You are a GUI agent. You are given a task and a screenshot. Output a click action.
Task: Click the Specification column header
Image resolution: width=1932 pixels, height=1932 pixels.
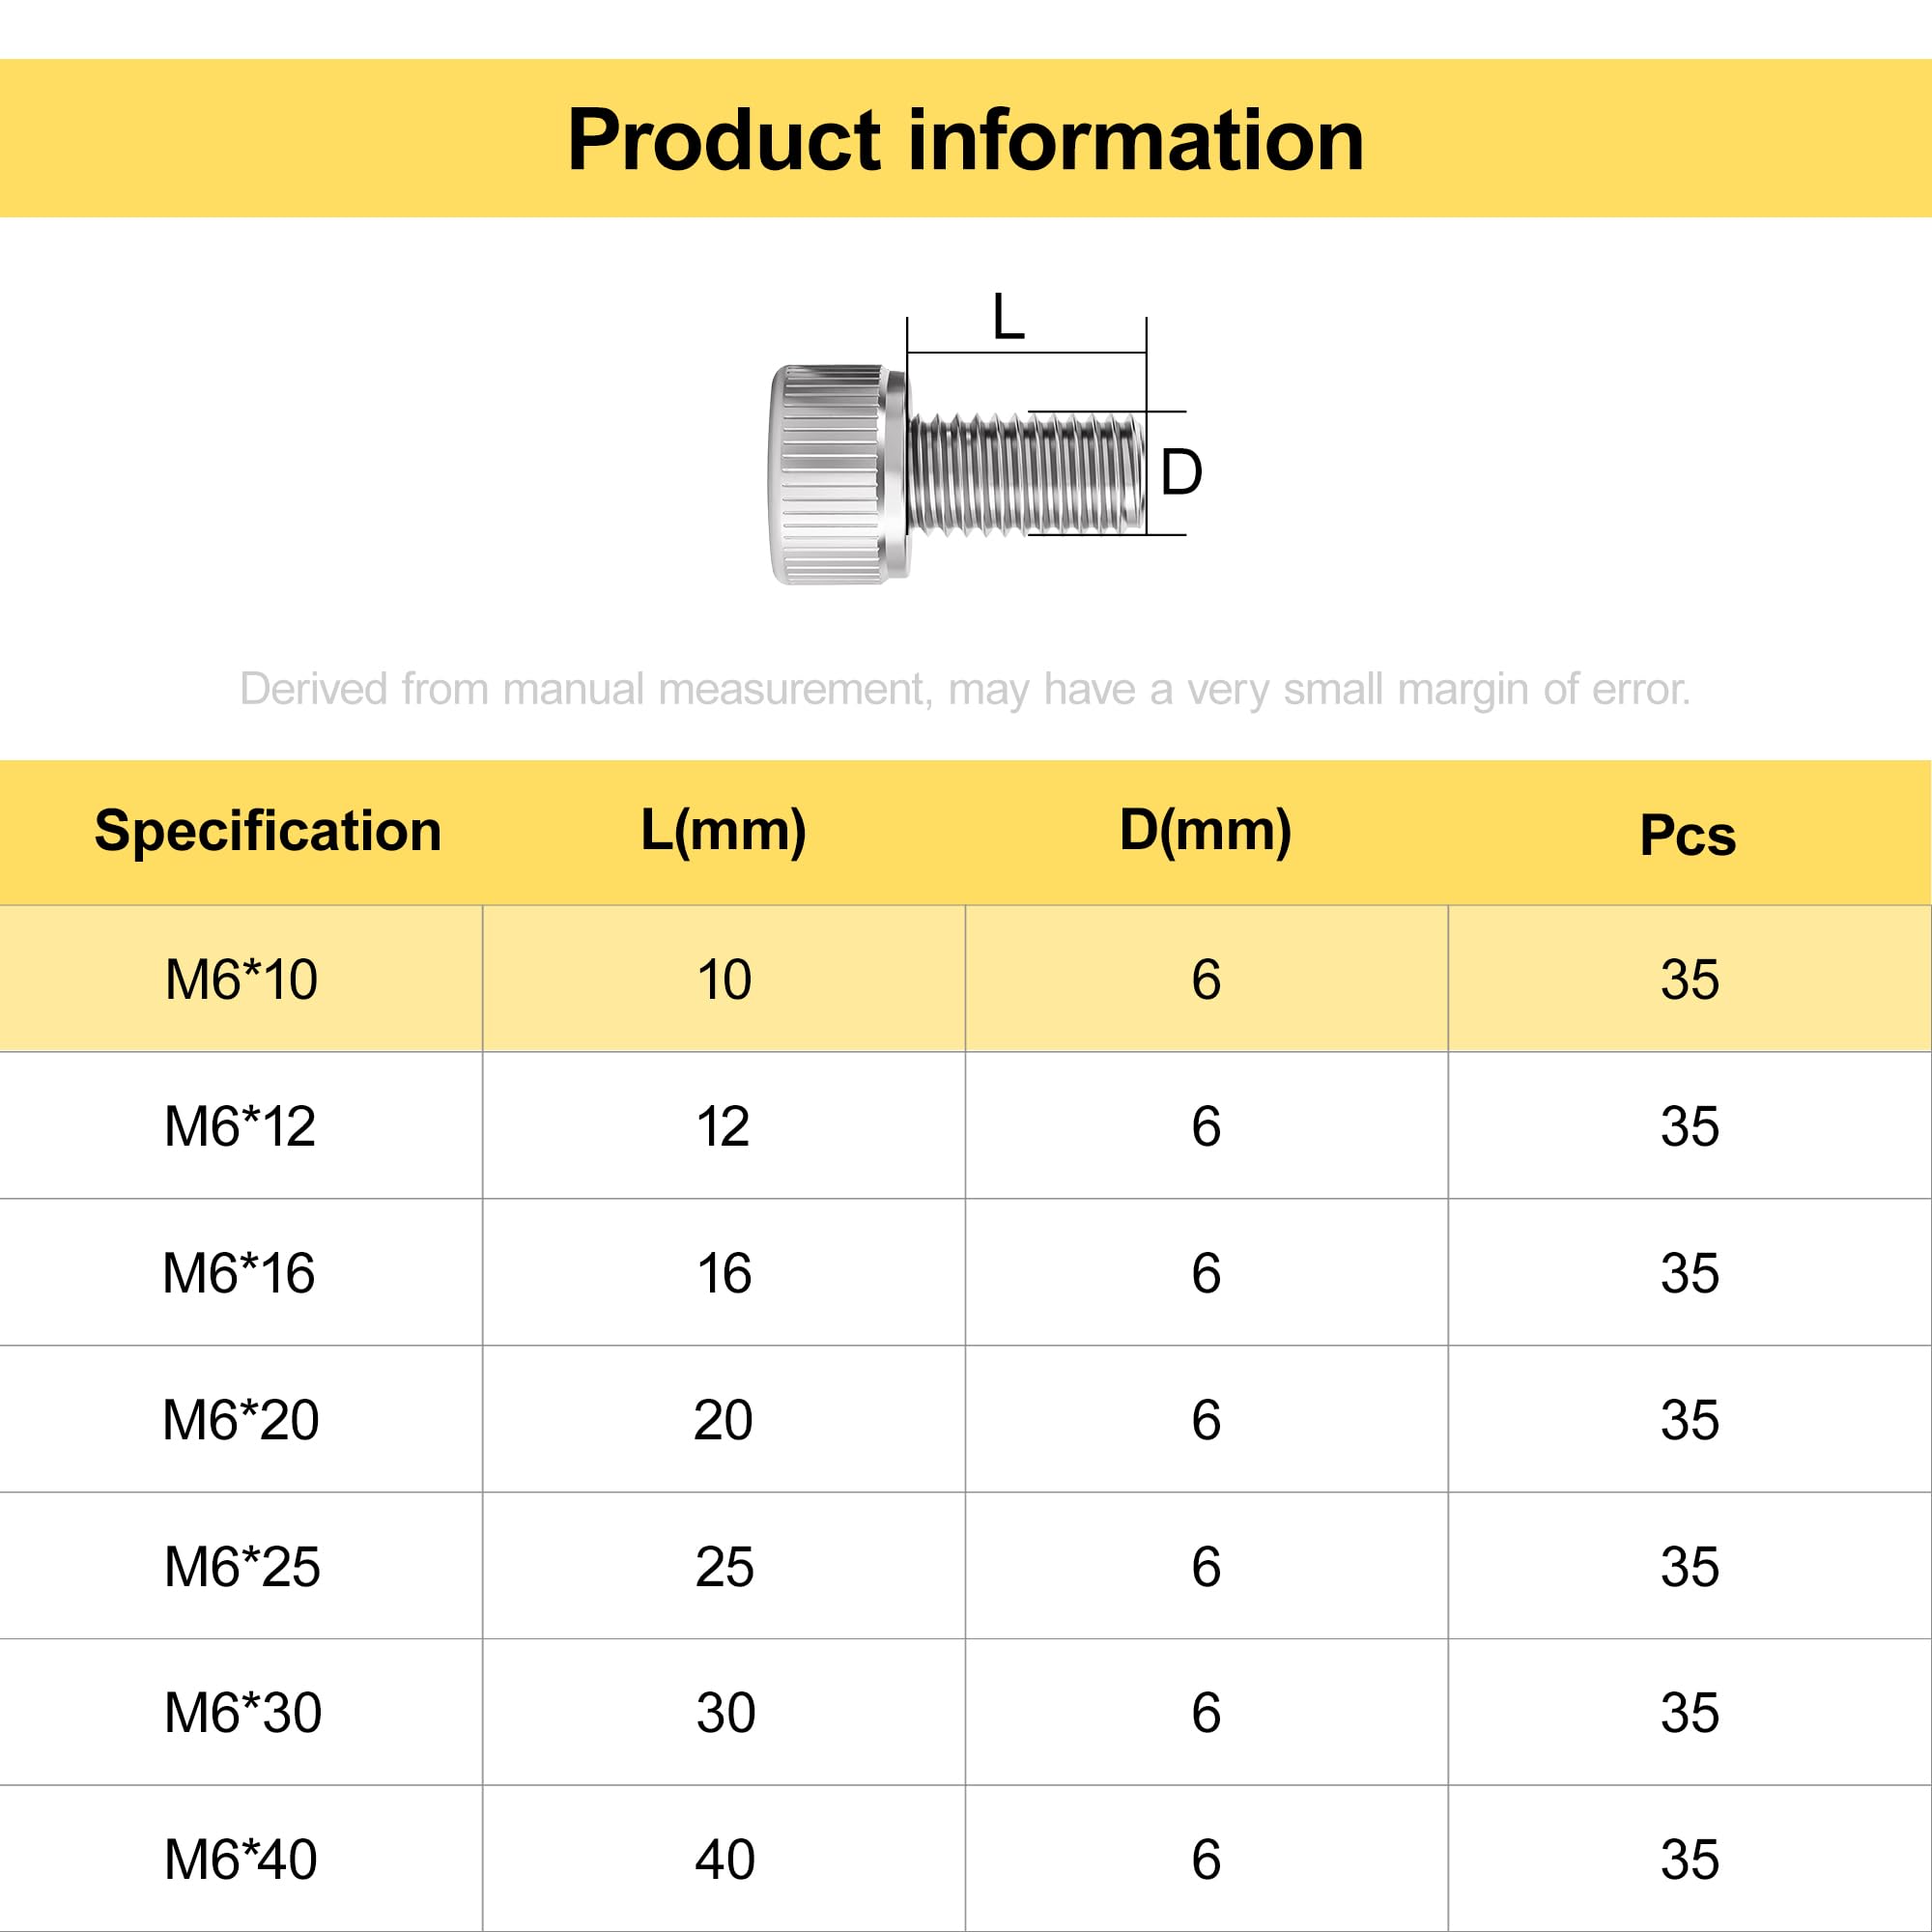coord(267,831)
